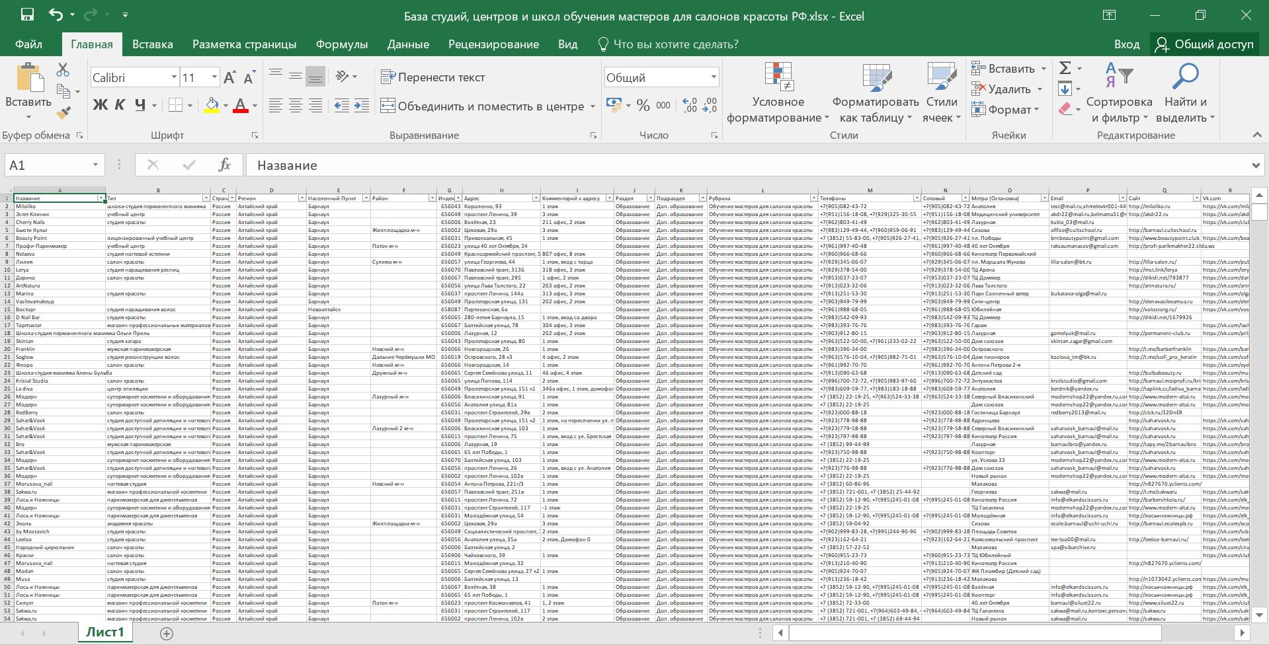The height and width of the screenshot is (645, 1269).
Task: Open the Формулы ribbon tab
Action: click(x=341, y=44)
